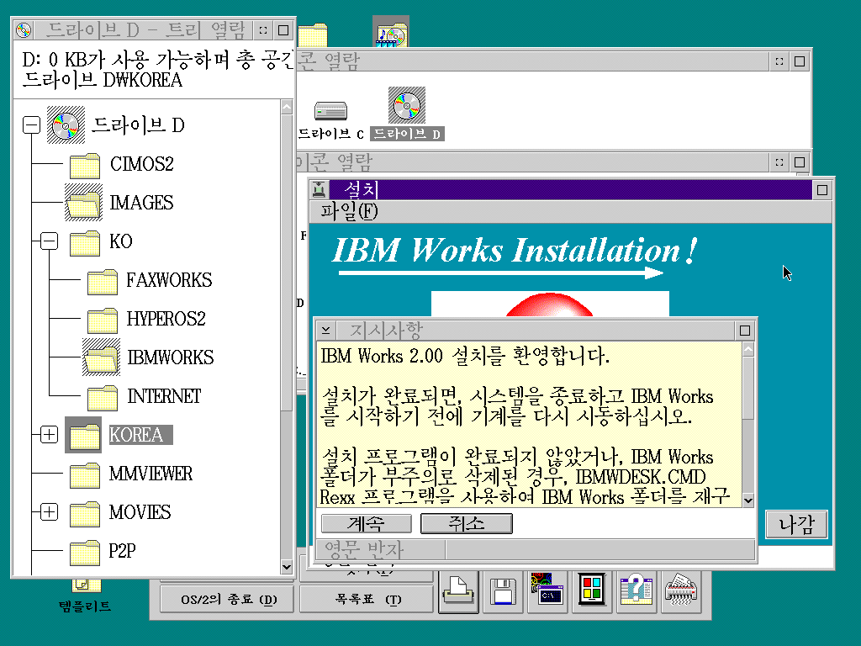Viewport: 861px width, 646px height.
Task: Click the shredder icon in LaunchPad
Action: (681, 591)
